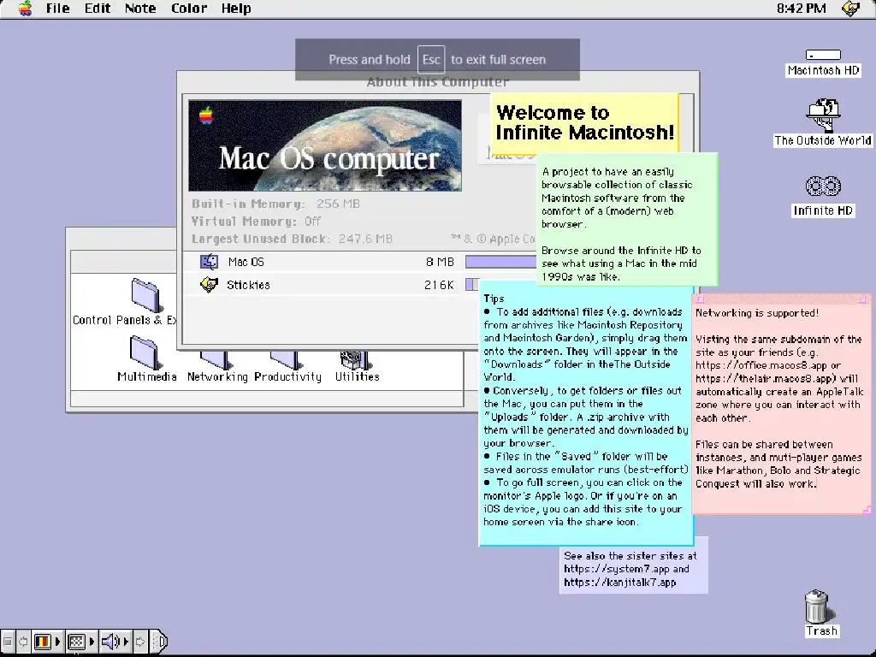This screenshot has height=657, width=876.
Task: Click the https://thelair.macos8.app text
Action: 765,378
